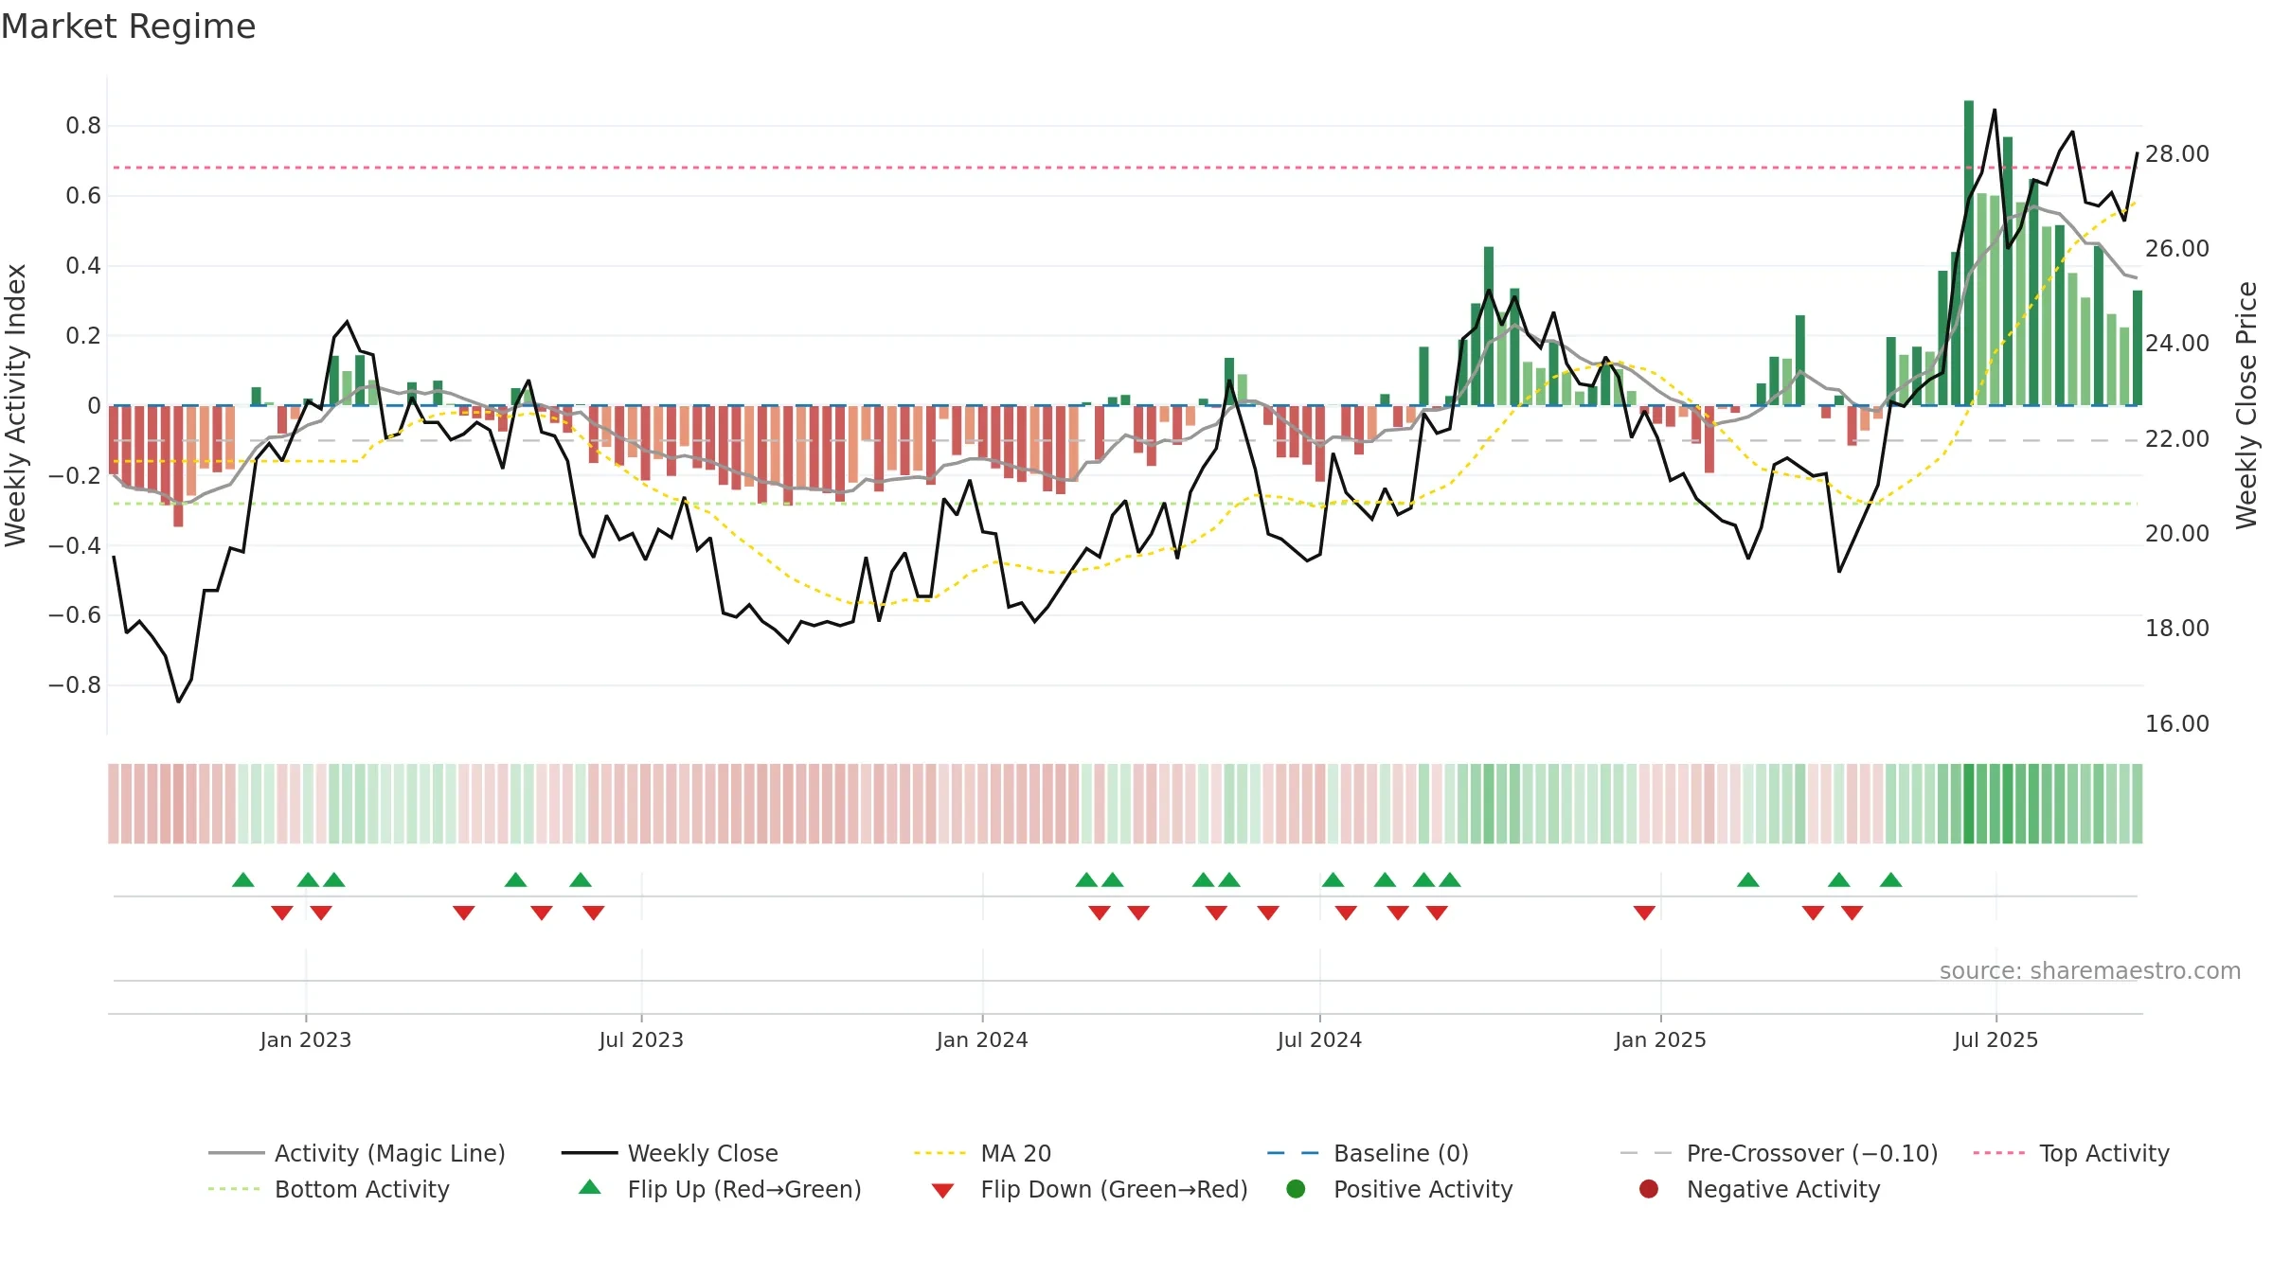
Task: Toggle the Flip Up (Red→Green) legend entry
Action: 720,1189
